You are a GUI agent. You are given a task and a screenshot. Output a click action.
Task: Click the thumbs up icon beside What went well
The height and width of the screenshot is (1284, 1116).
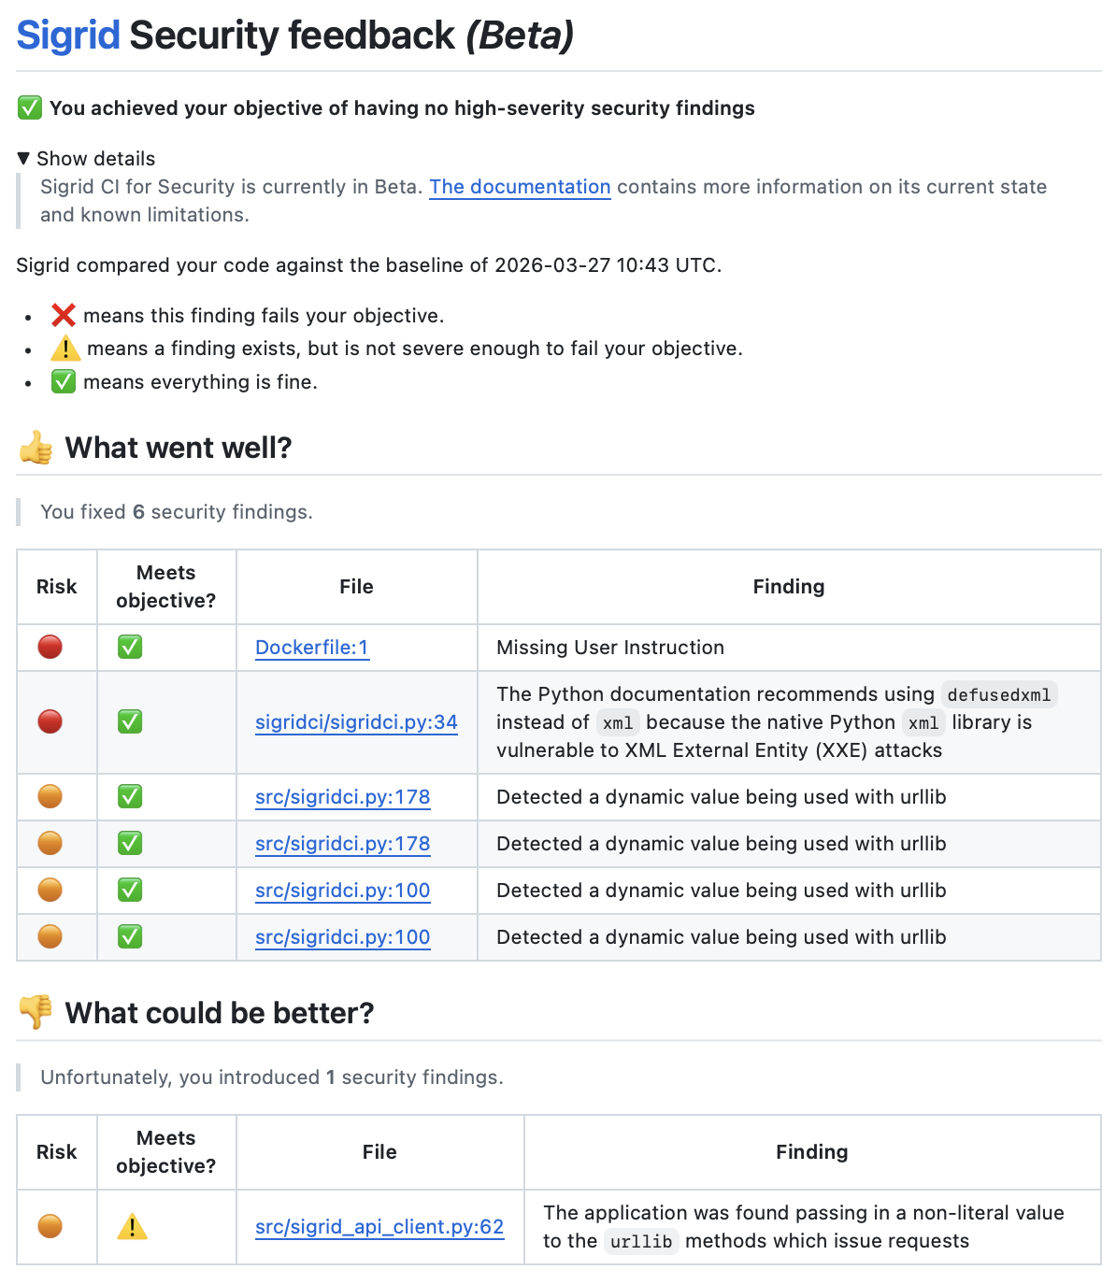[36, 448]
